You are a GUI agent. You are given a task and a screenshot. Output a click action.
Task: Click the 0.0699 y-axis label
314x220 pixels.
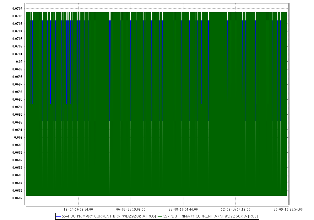17,69
